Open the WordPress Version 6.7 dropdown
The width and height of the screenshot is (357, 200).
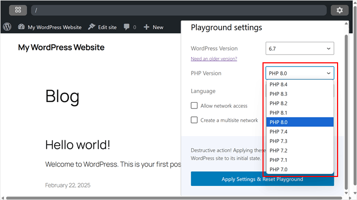(x=300, y=48)
